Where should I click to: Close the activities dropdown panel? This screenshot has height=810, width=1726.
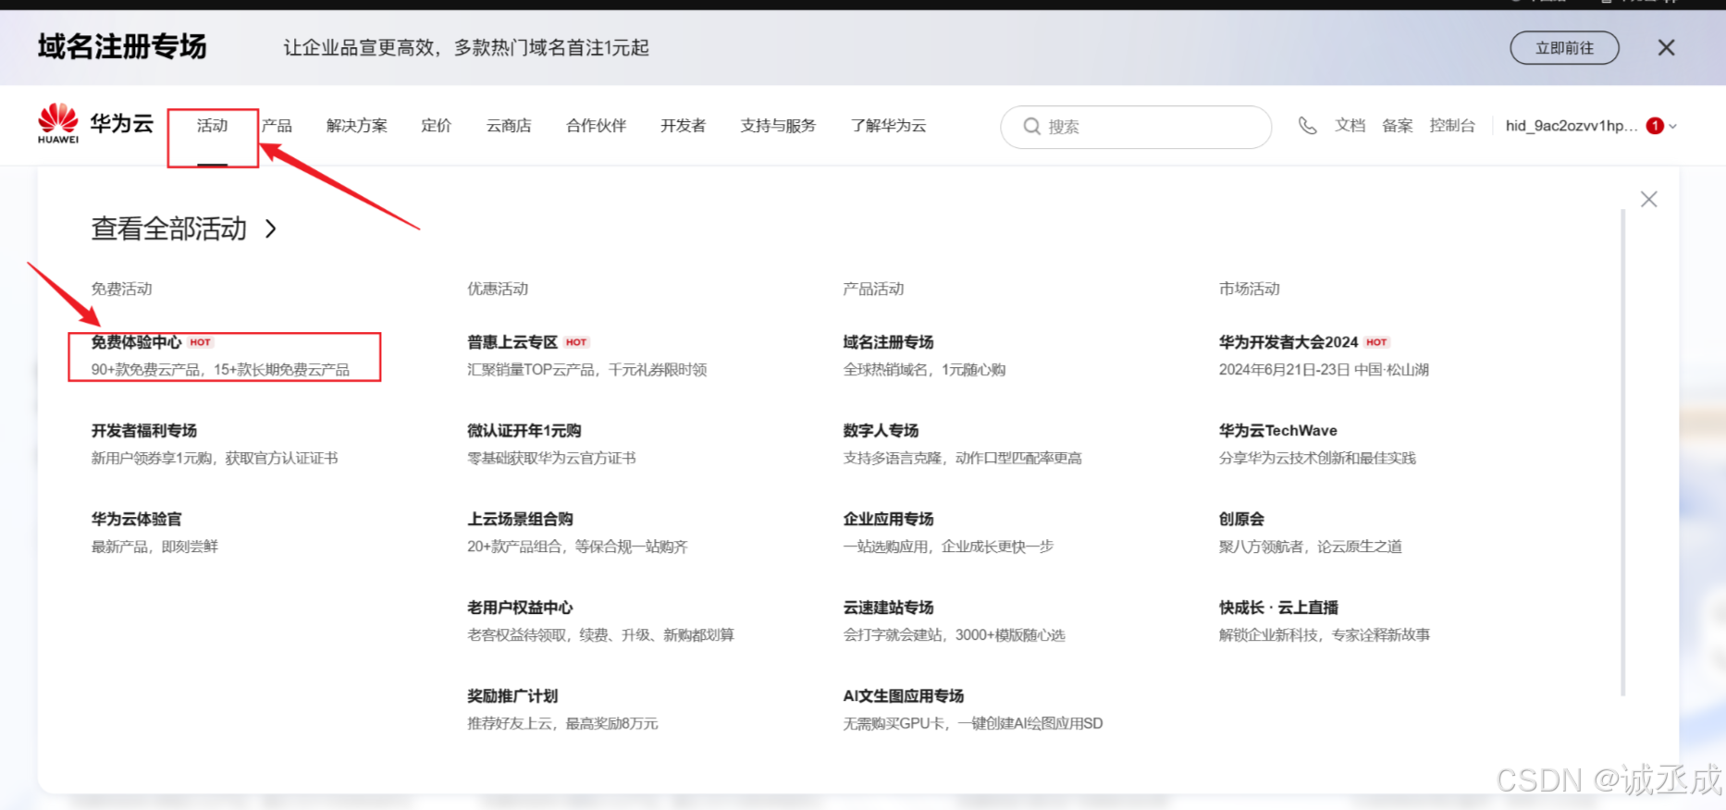pyautogui.click(x=1648, y=200)
